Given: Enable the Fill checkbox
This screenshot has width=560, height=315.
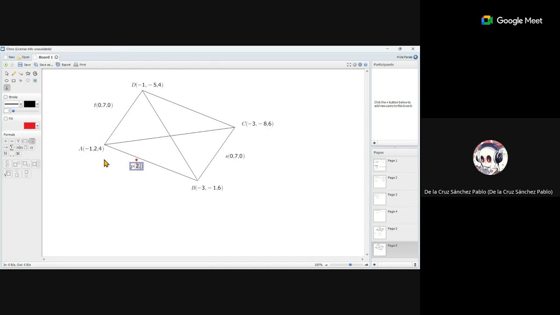Looking at the screenshot, I should 6,119.
